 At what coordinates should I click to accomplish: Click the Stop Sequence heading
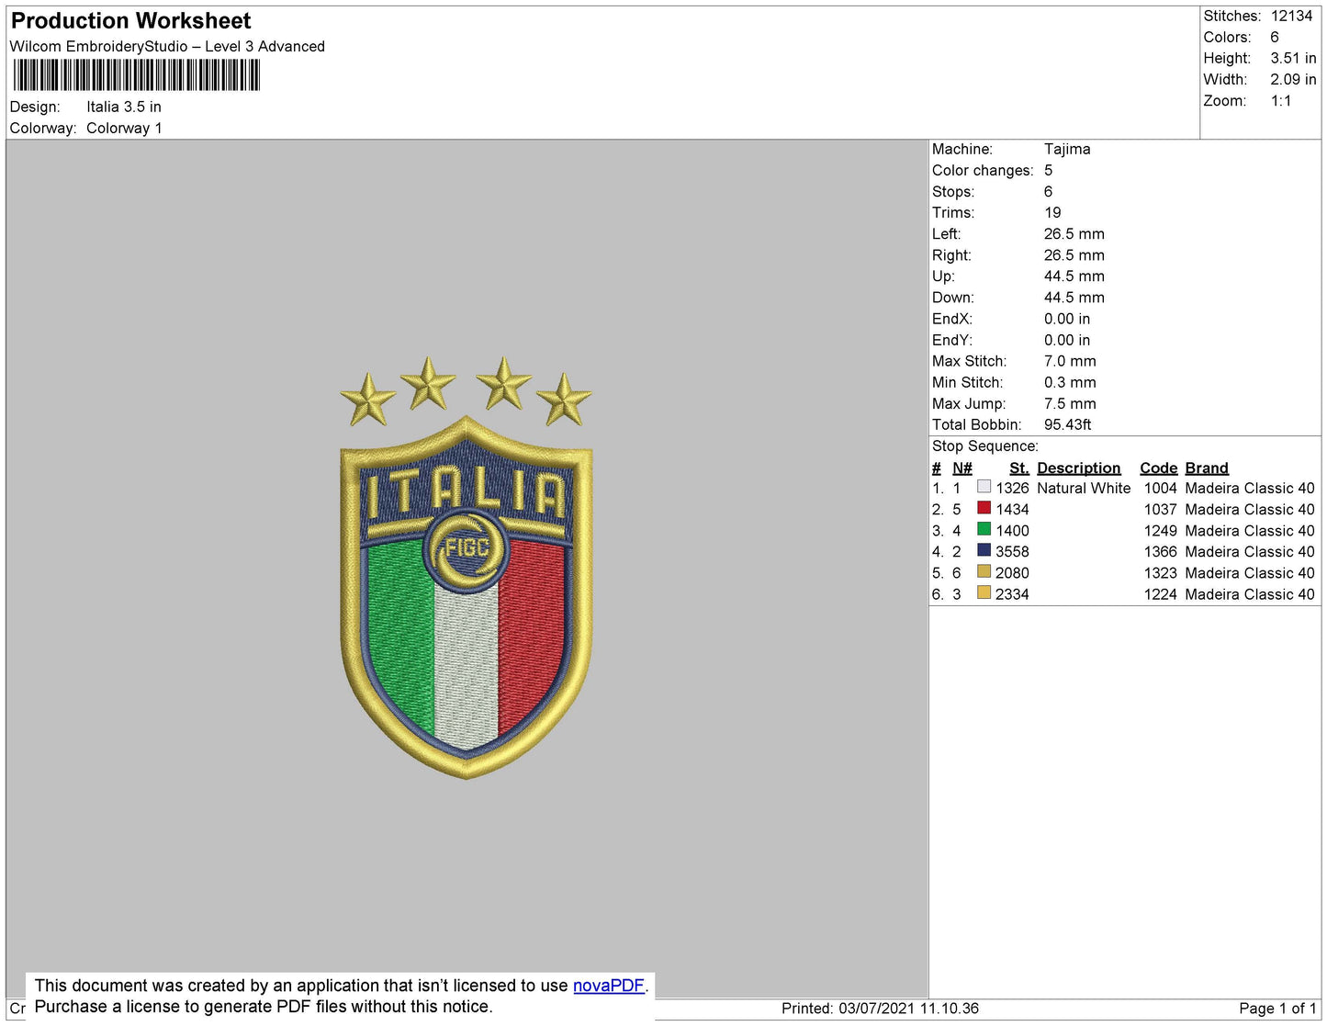click(984, 445)
